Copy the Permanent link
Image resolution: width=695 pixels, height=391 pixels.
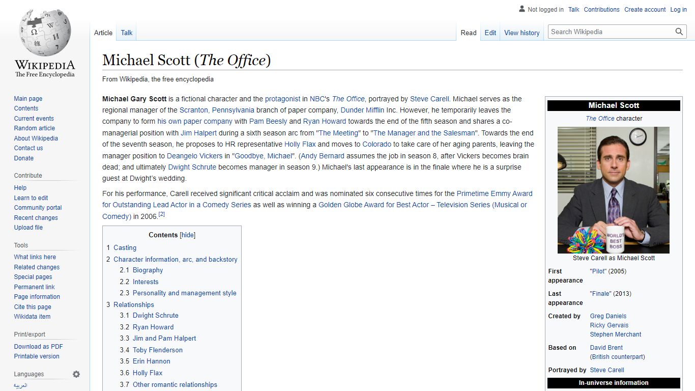[x=34, y=287]
